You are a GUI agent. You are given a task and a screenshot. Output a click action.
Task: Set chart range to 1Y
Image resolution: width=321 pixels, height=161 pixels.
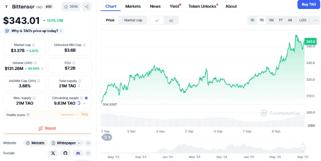point(281,20)
